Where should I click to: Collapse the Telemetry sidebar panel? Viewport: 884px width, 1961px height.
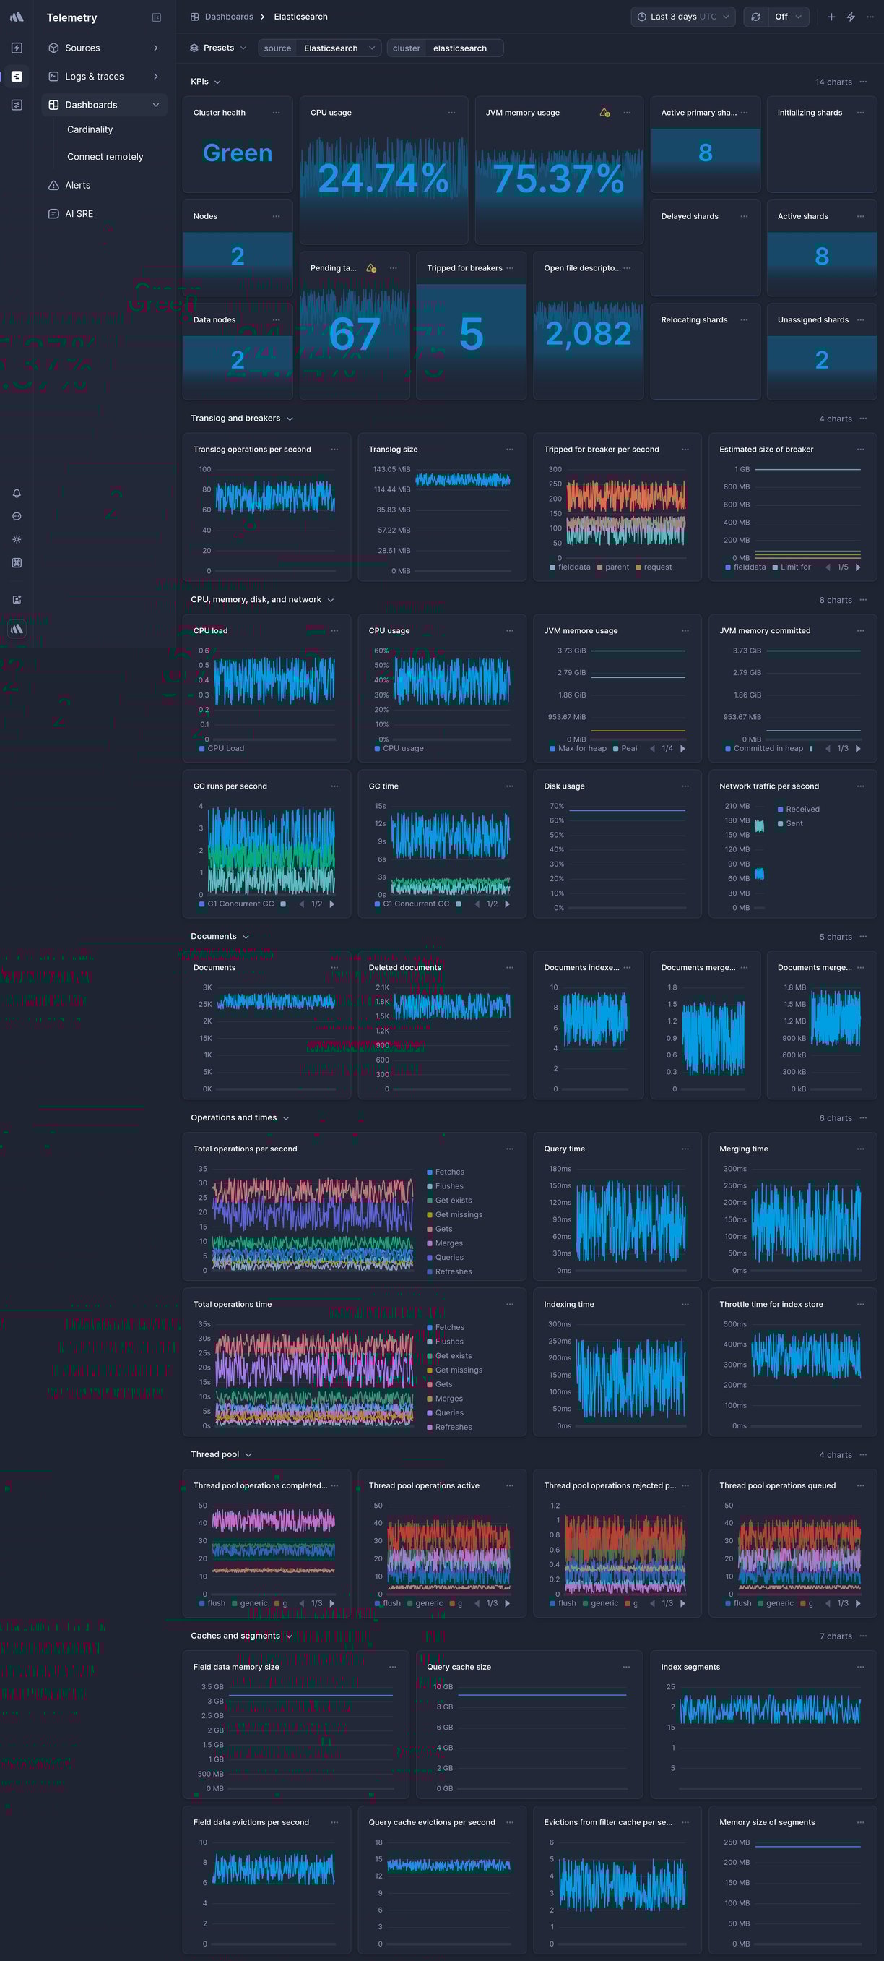tap(156, 17)
